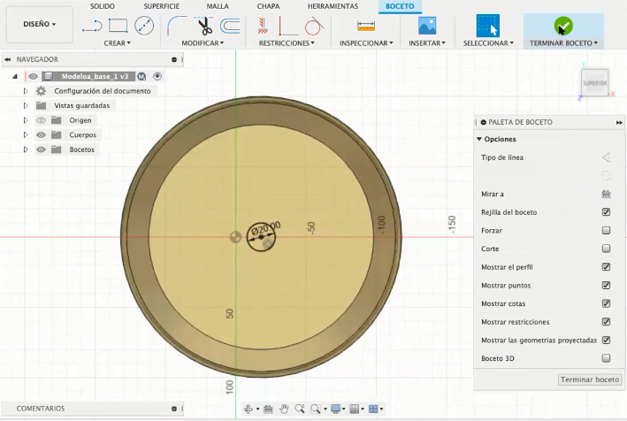The height and width of the screenshot is (421, 627).
Task: Activate the Trim scissors tool
Action: click(203, 26)
